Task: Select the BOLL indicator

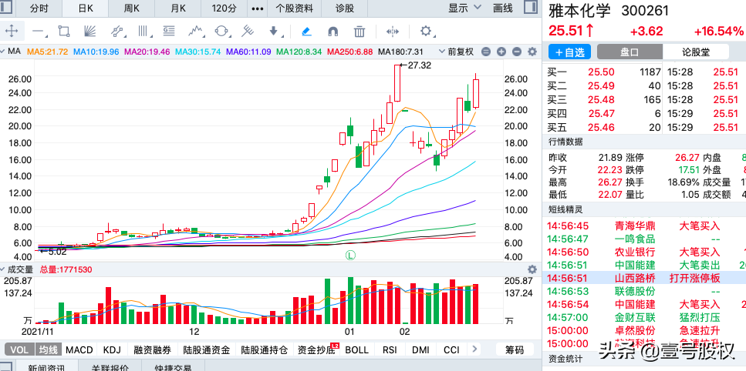Action: [357, 350]
